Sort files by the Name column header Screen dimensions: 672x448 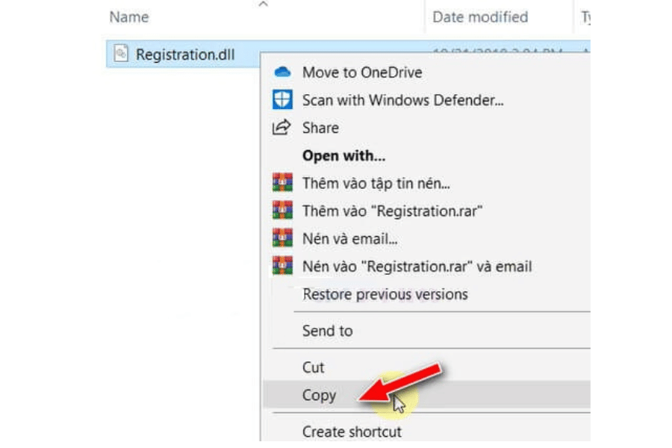point(128,17)
